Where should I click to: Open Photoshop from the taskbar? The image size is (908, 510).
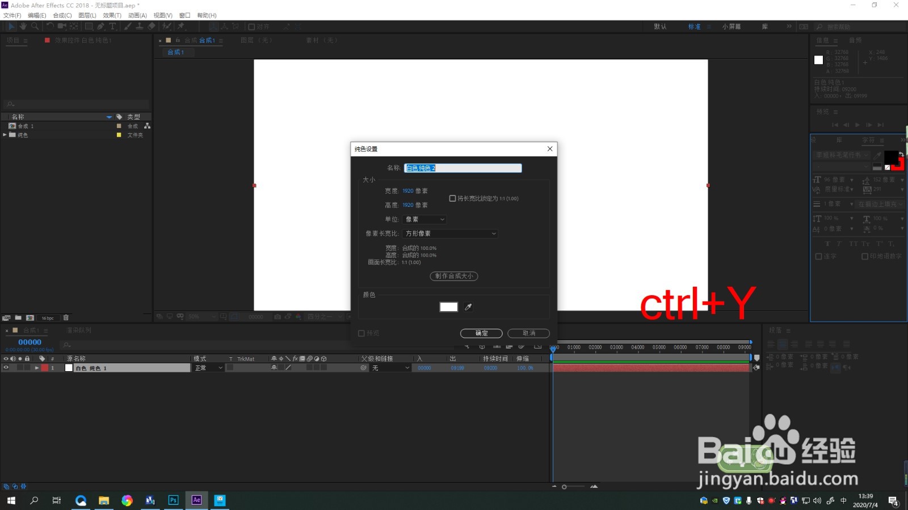pos(173,500)
